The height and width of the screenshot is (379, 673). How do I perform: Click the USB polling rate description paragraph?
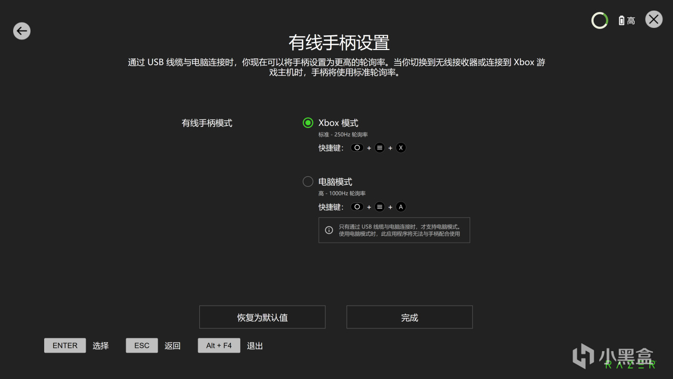[x=336, y=67]
